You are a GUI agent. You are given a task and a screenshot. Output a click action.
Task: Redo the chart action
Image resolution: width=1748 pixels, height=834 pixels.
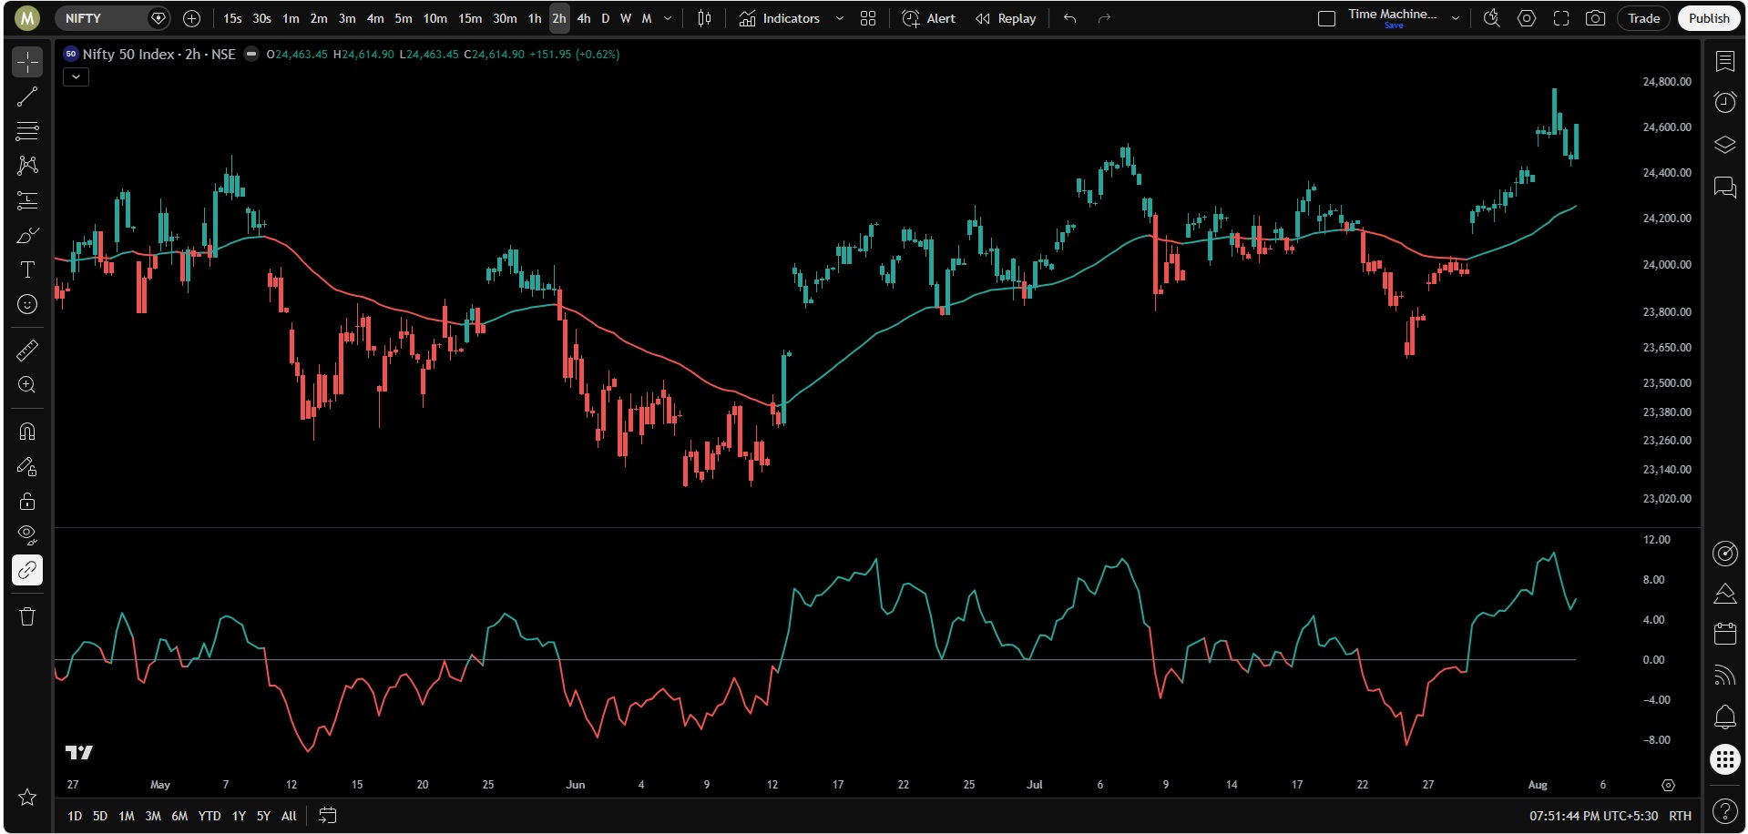pos(1104,18)
